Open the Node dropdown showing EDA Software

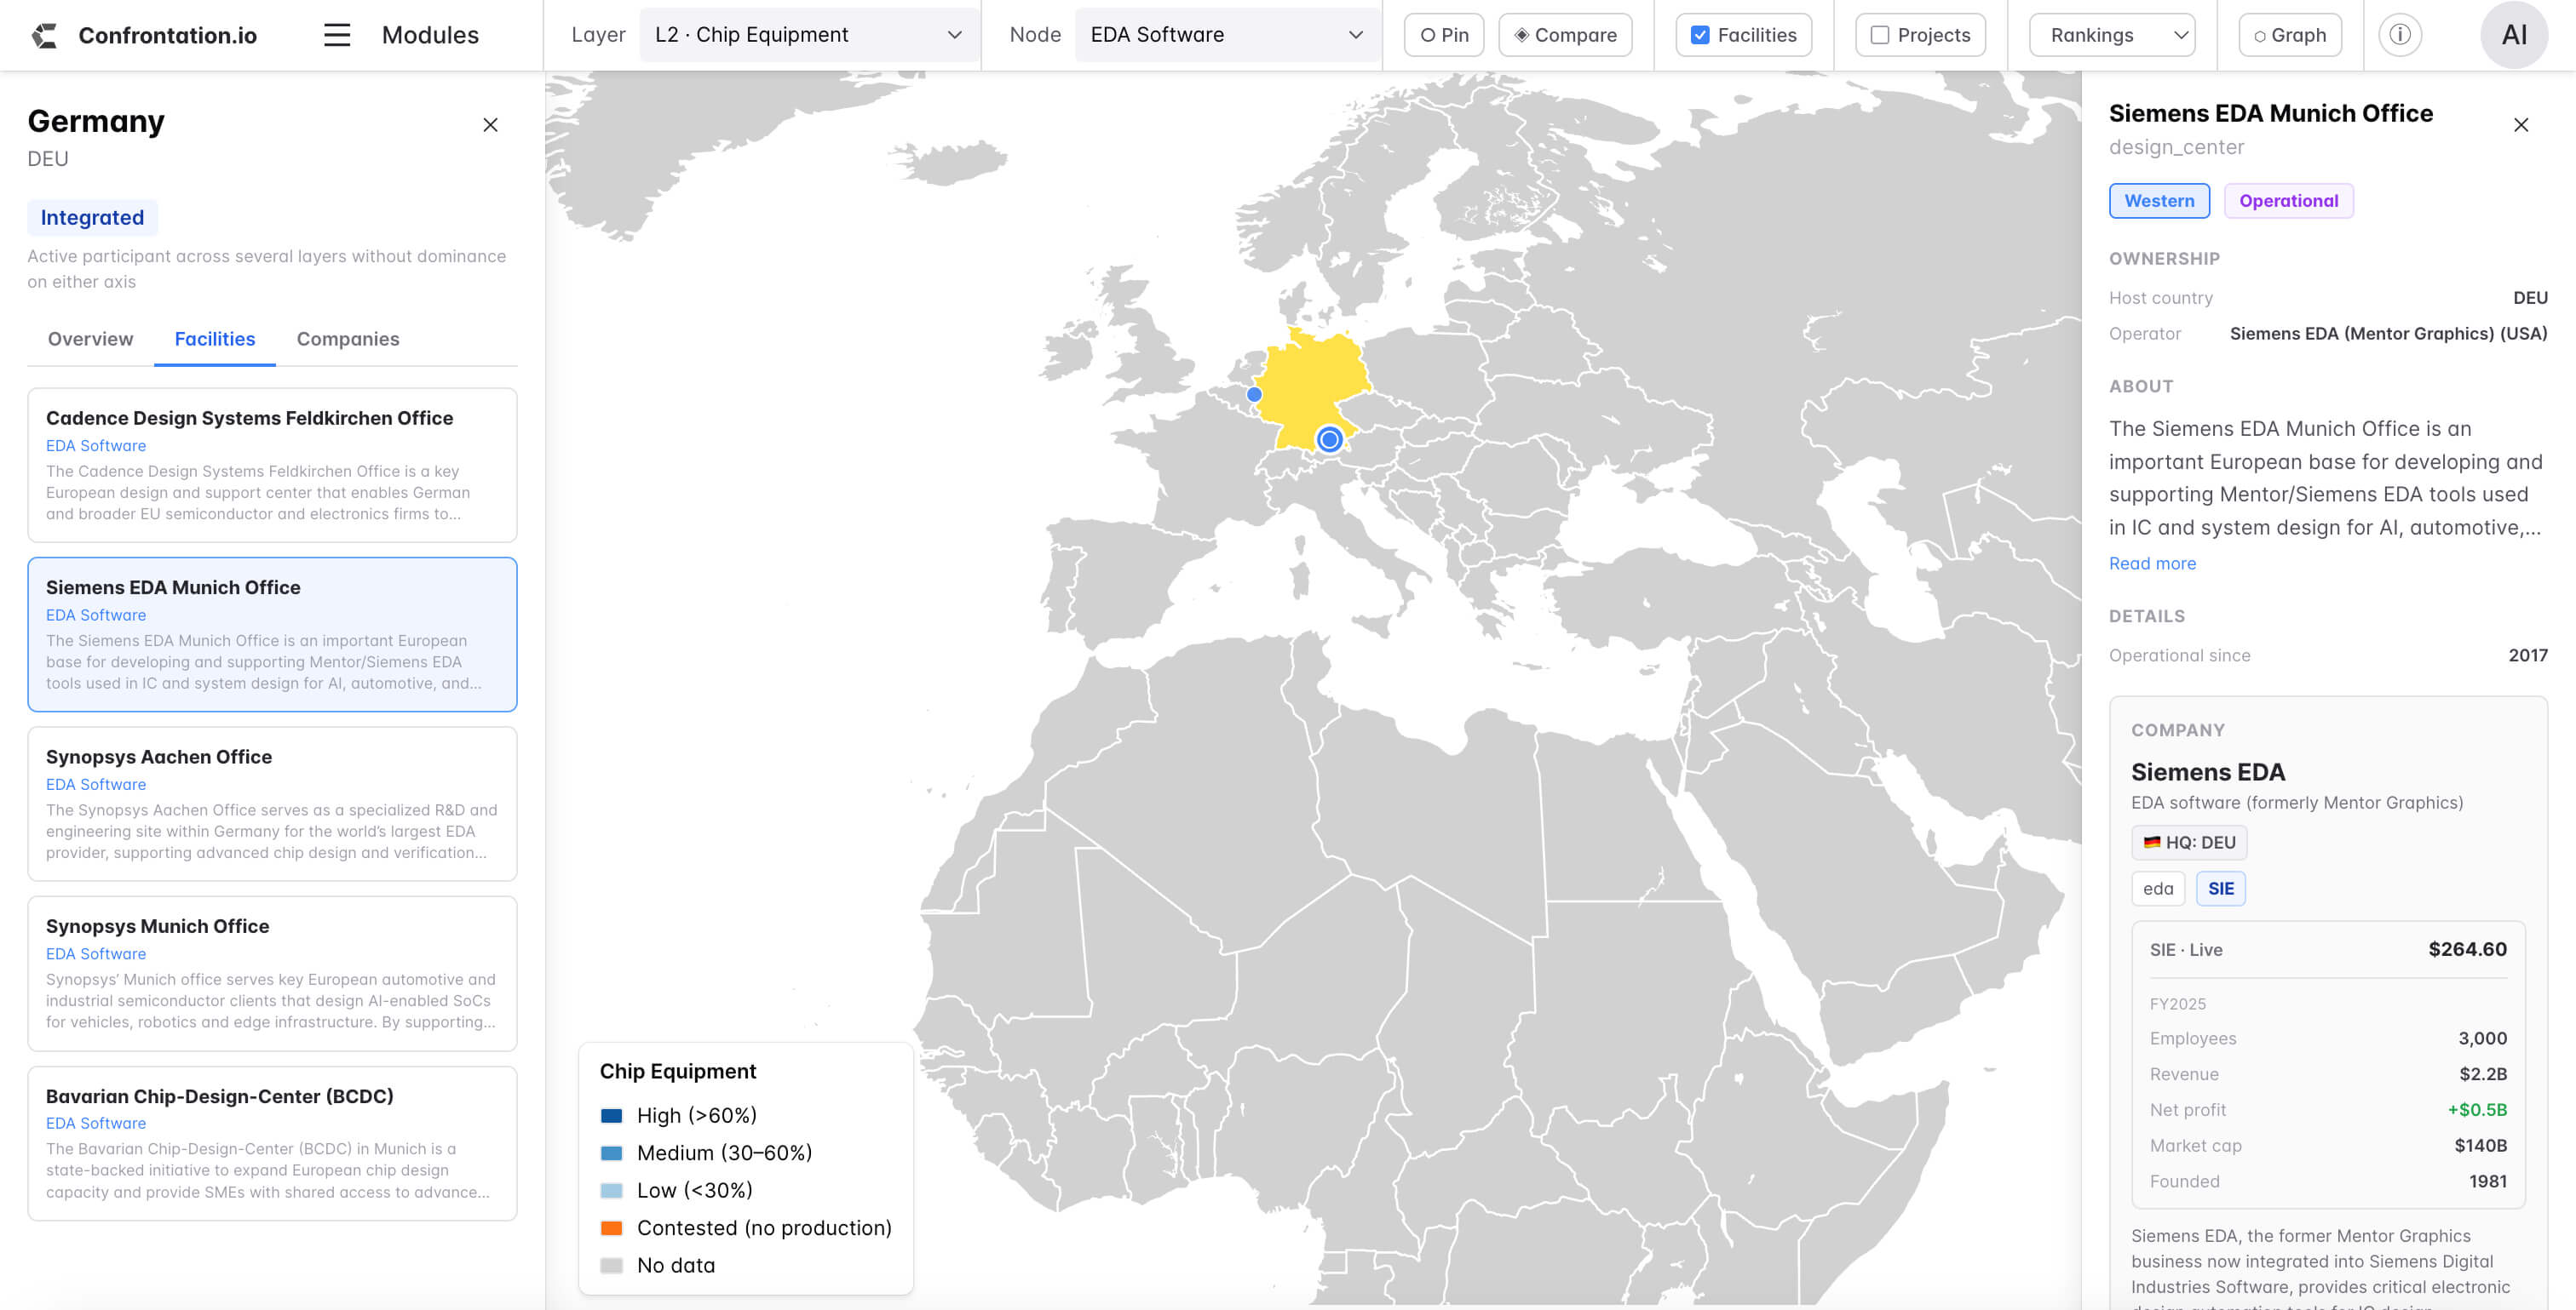point(1227,35)
